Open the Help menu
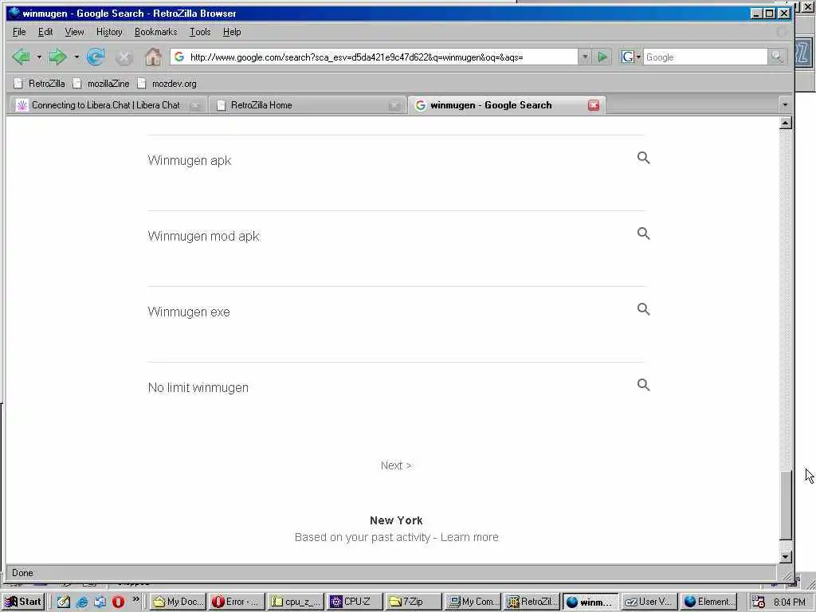Viewport: 816px width, 612px height. (x=232, y=32)
